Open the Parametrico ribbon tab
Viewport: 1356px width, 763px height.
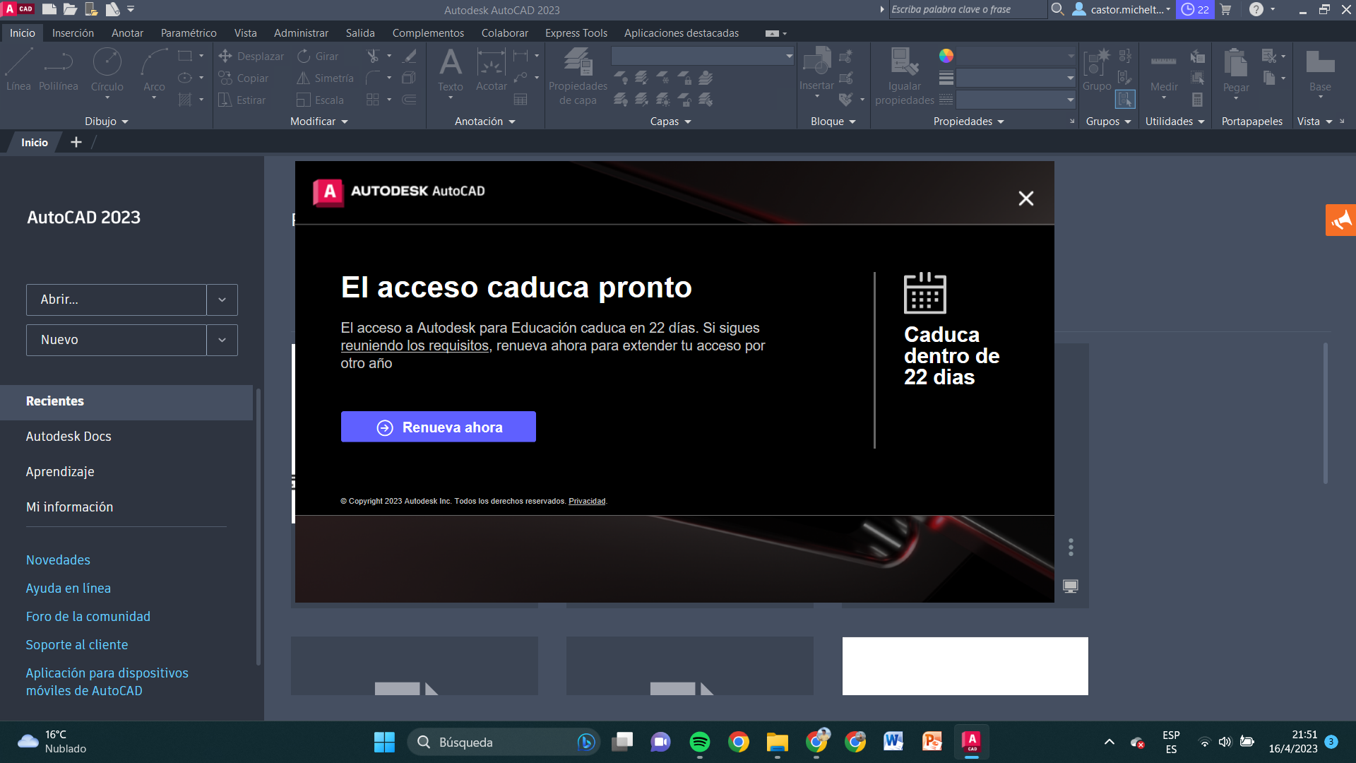tap(188, 32)
